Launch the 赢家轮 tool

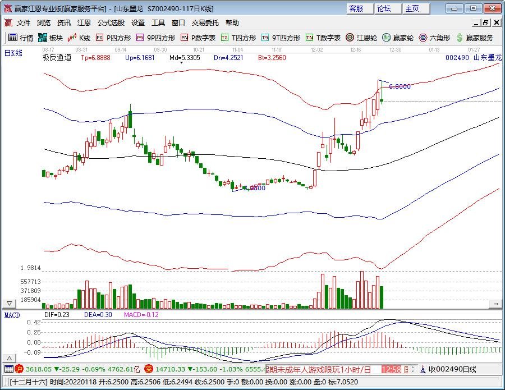[398, 38]
